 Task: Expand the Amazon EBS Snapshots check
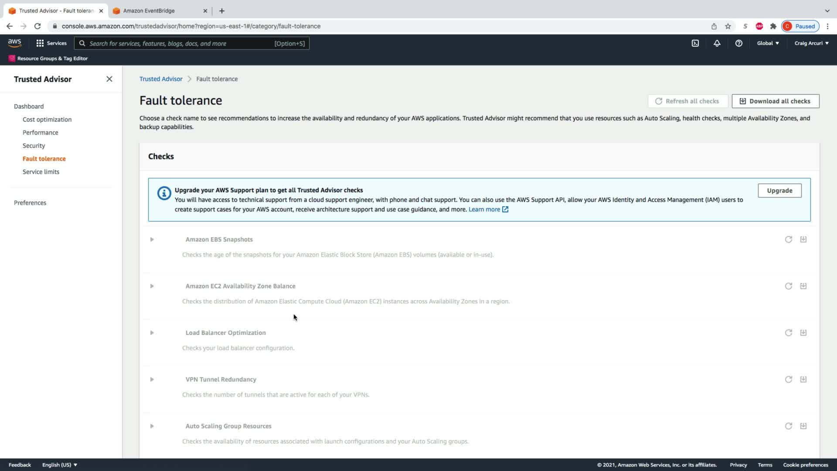point(152,239)
